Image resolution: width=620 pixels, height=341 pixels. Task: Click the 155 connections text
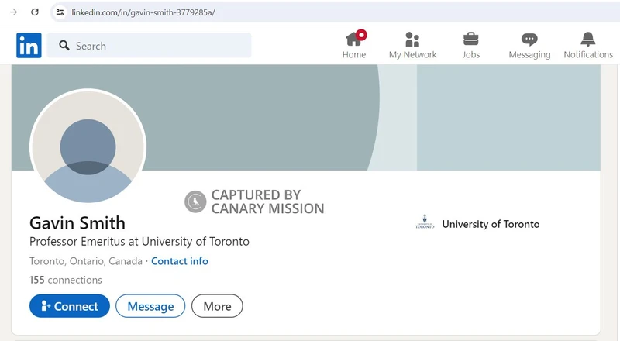[66, 280]
